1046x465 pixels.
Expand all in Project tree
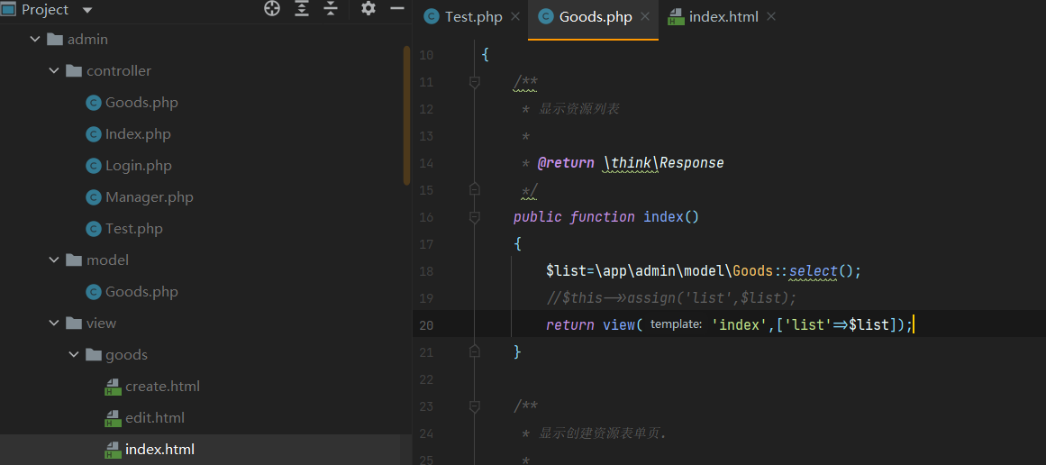pyautogui.click(x=302, y=9)
